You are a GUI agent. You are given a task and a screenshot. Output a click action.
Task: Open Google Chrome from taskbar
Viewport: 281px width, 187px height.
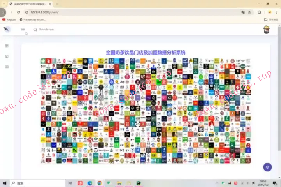click(100, 183)
